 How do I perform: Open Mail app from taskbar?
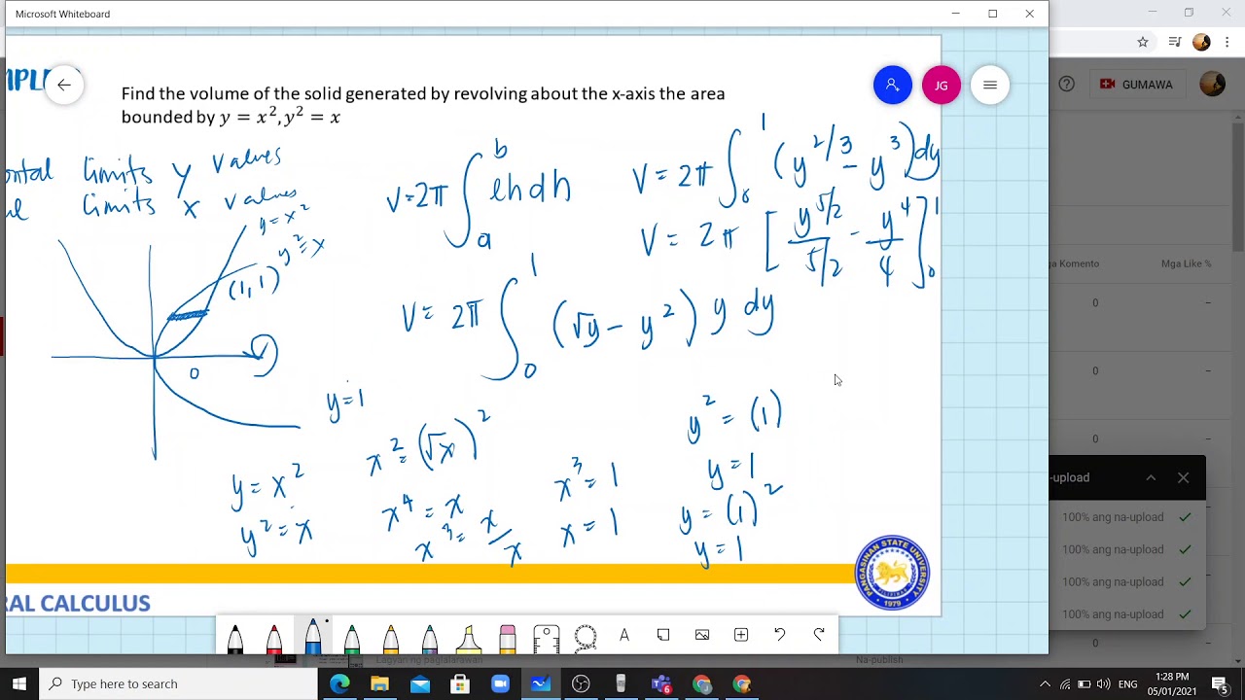(419, 683)
